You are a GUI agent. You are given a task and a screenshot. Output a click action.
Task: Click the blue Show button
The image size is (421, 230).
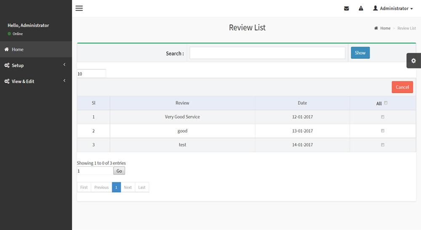tap(360, 53)
